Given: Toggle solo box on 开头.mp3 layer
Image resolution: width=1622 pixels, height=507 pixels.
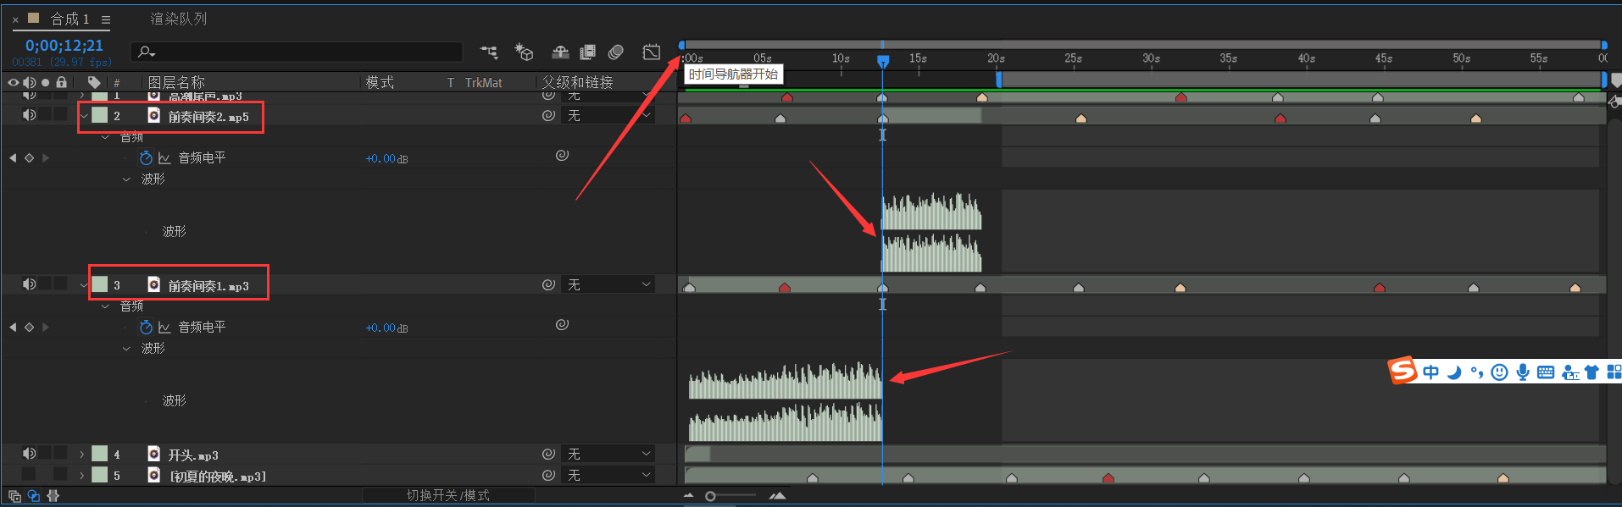Looking at the screenshot, I should [45, 453].
